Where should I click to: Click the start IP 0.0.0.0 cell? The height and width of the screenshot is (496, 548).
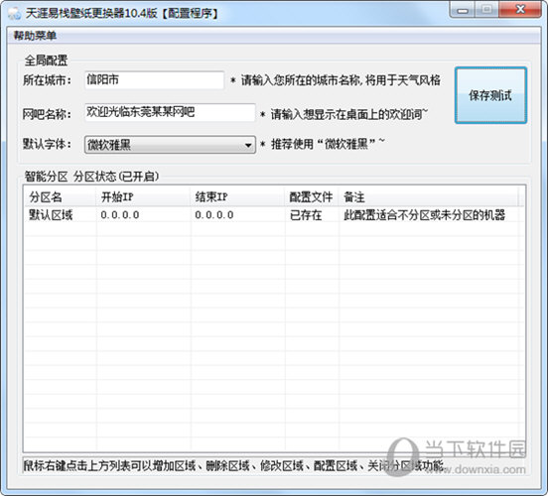coord(120,215)
